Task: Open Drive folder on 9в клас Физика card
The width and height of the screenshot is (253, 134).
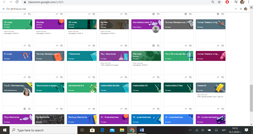Action: pos(190,46)
